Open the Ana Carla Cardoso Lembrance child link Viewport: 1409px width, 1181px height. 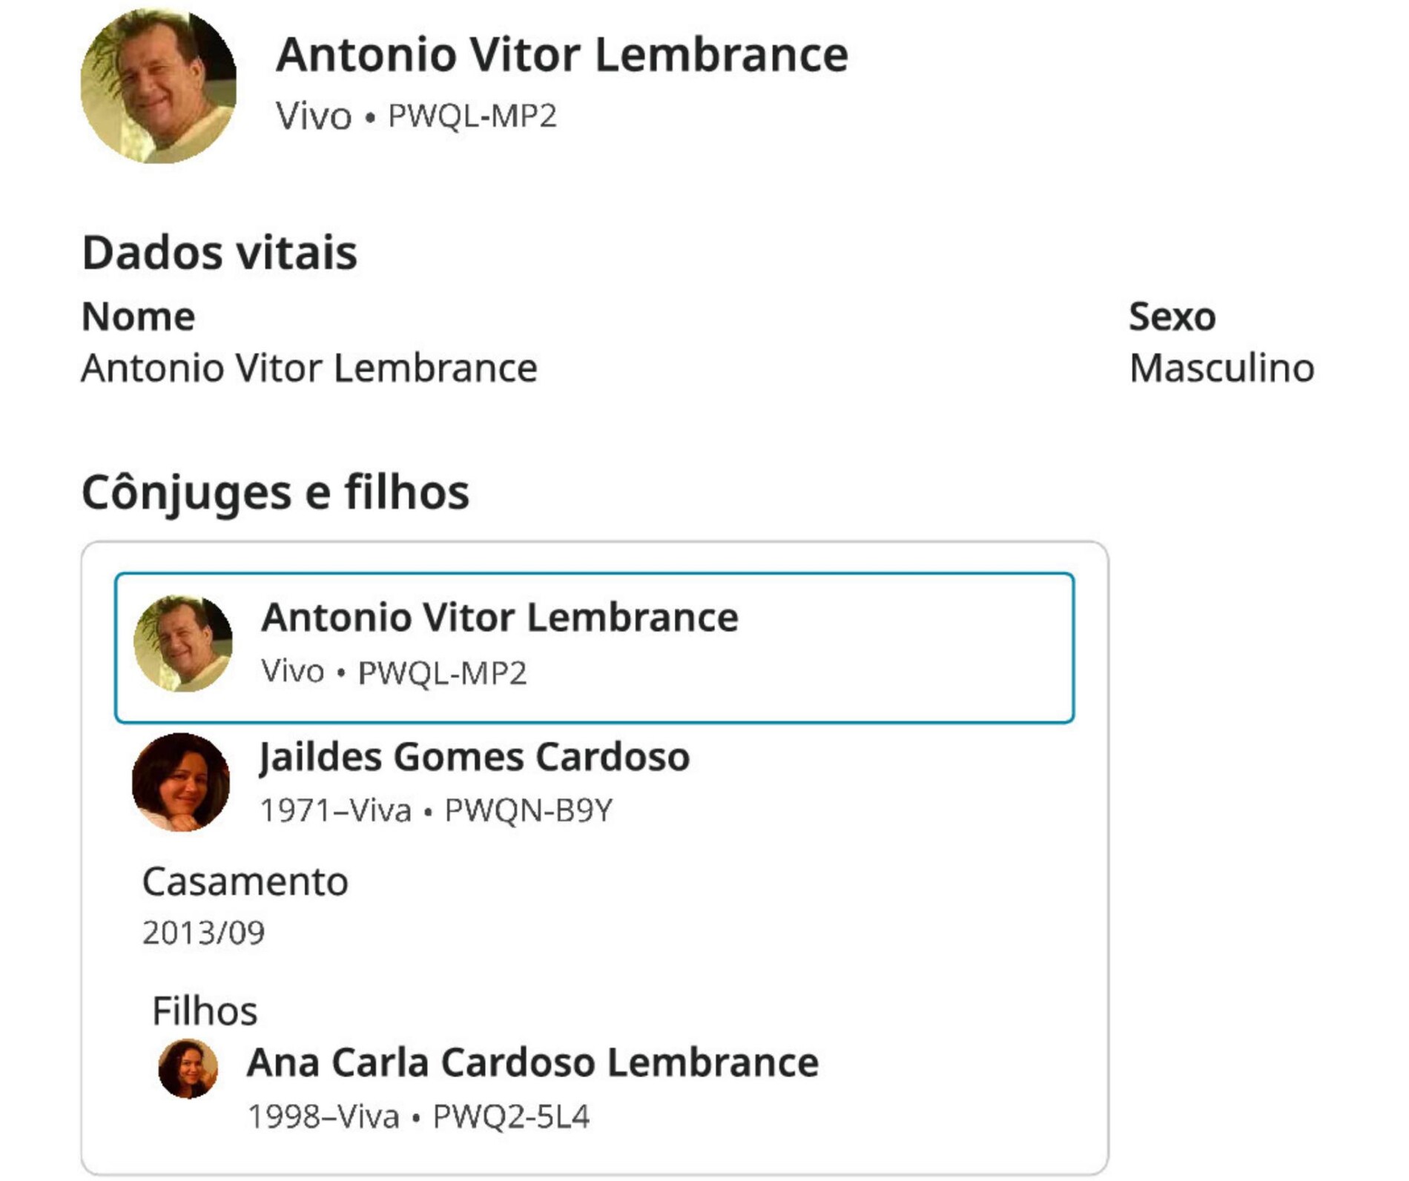click(532, 1062)
